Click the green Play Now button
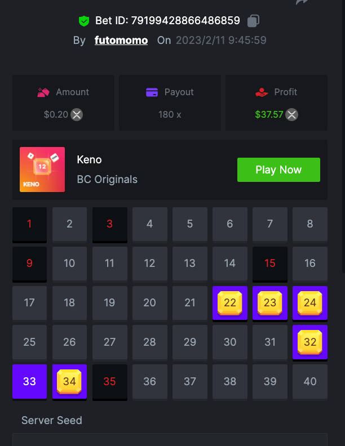The height and width of the screenshot is (446, 345). point(278,170)
